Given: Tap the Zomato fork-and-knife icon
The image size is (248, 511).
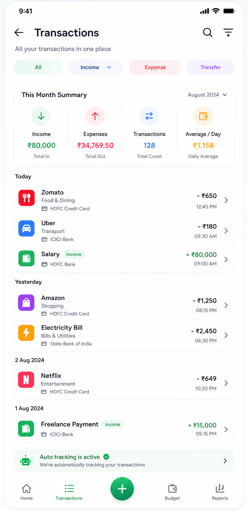Looking at the screenshot, I should coord(26,198).
